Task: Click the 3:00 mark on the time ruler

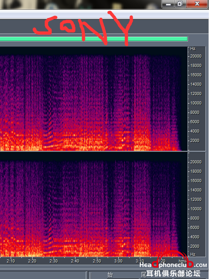Action: (118, 261)
